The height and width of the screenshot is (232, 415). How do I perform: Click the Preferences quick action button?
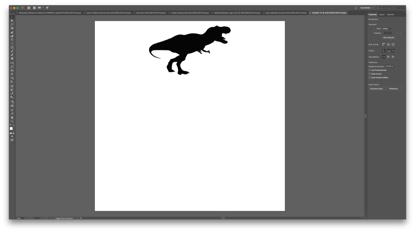tap(393, 89)
